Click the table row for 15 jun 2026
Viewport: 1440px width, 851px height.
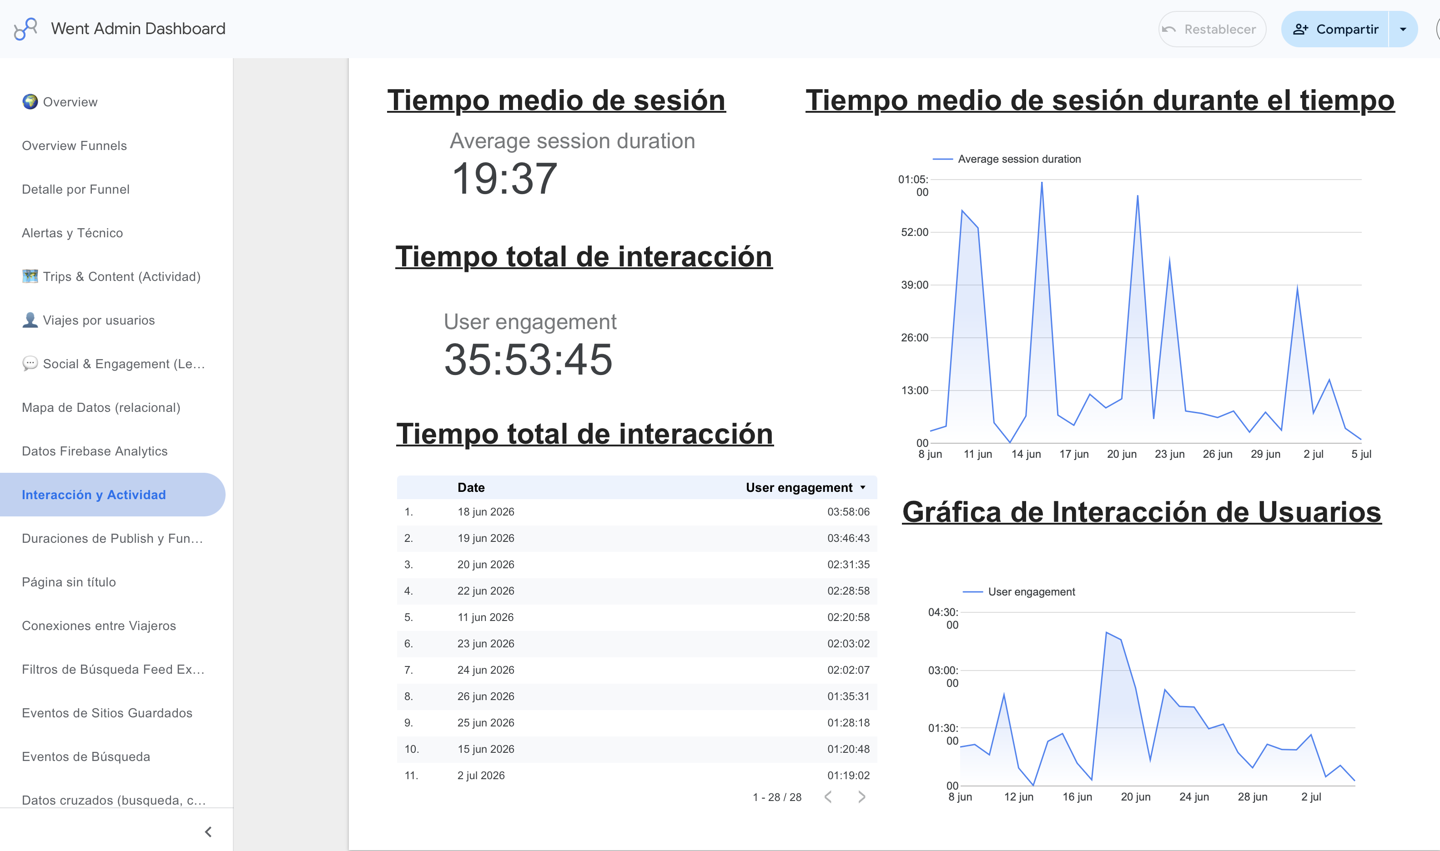(637, 749)
